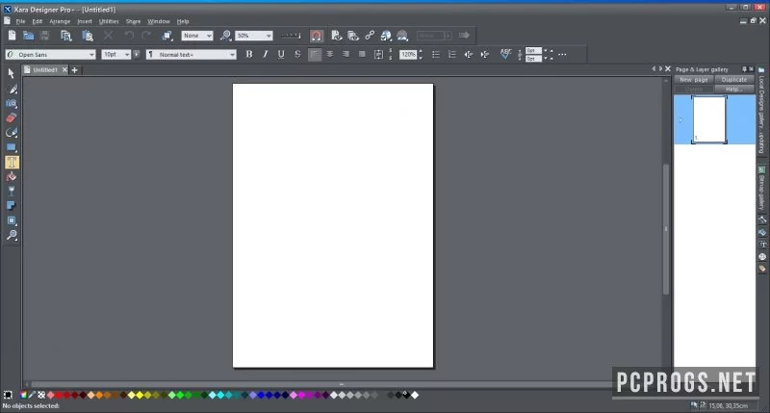Viewport: 770px width, 413px height.
Task: Activate the Text tool
Action: tap(12, 162)
